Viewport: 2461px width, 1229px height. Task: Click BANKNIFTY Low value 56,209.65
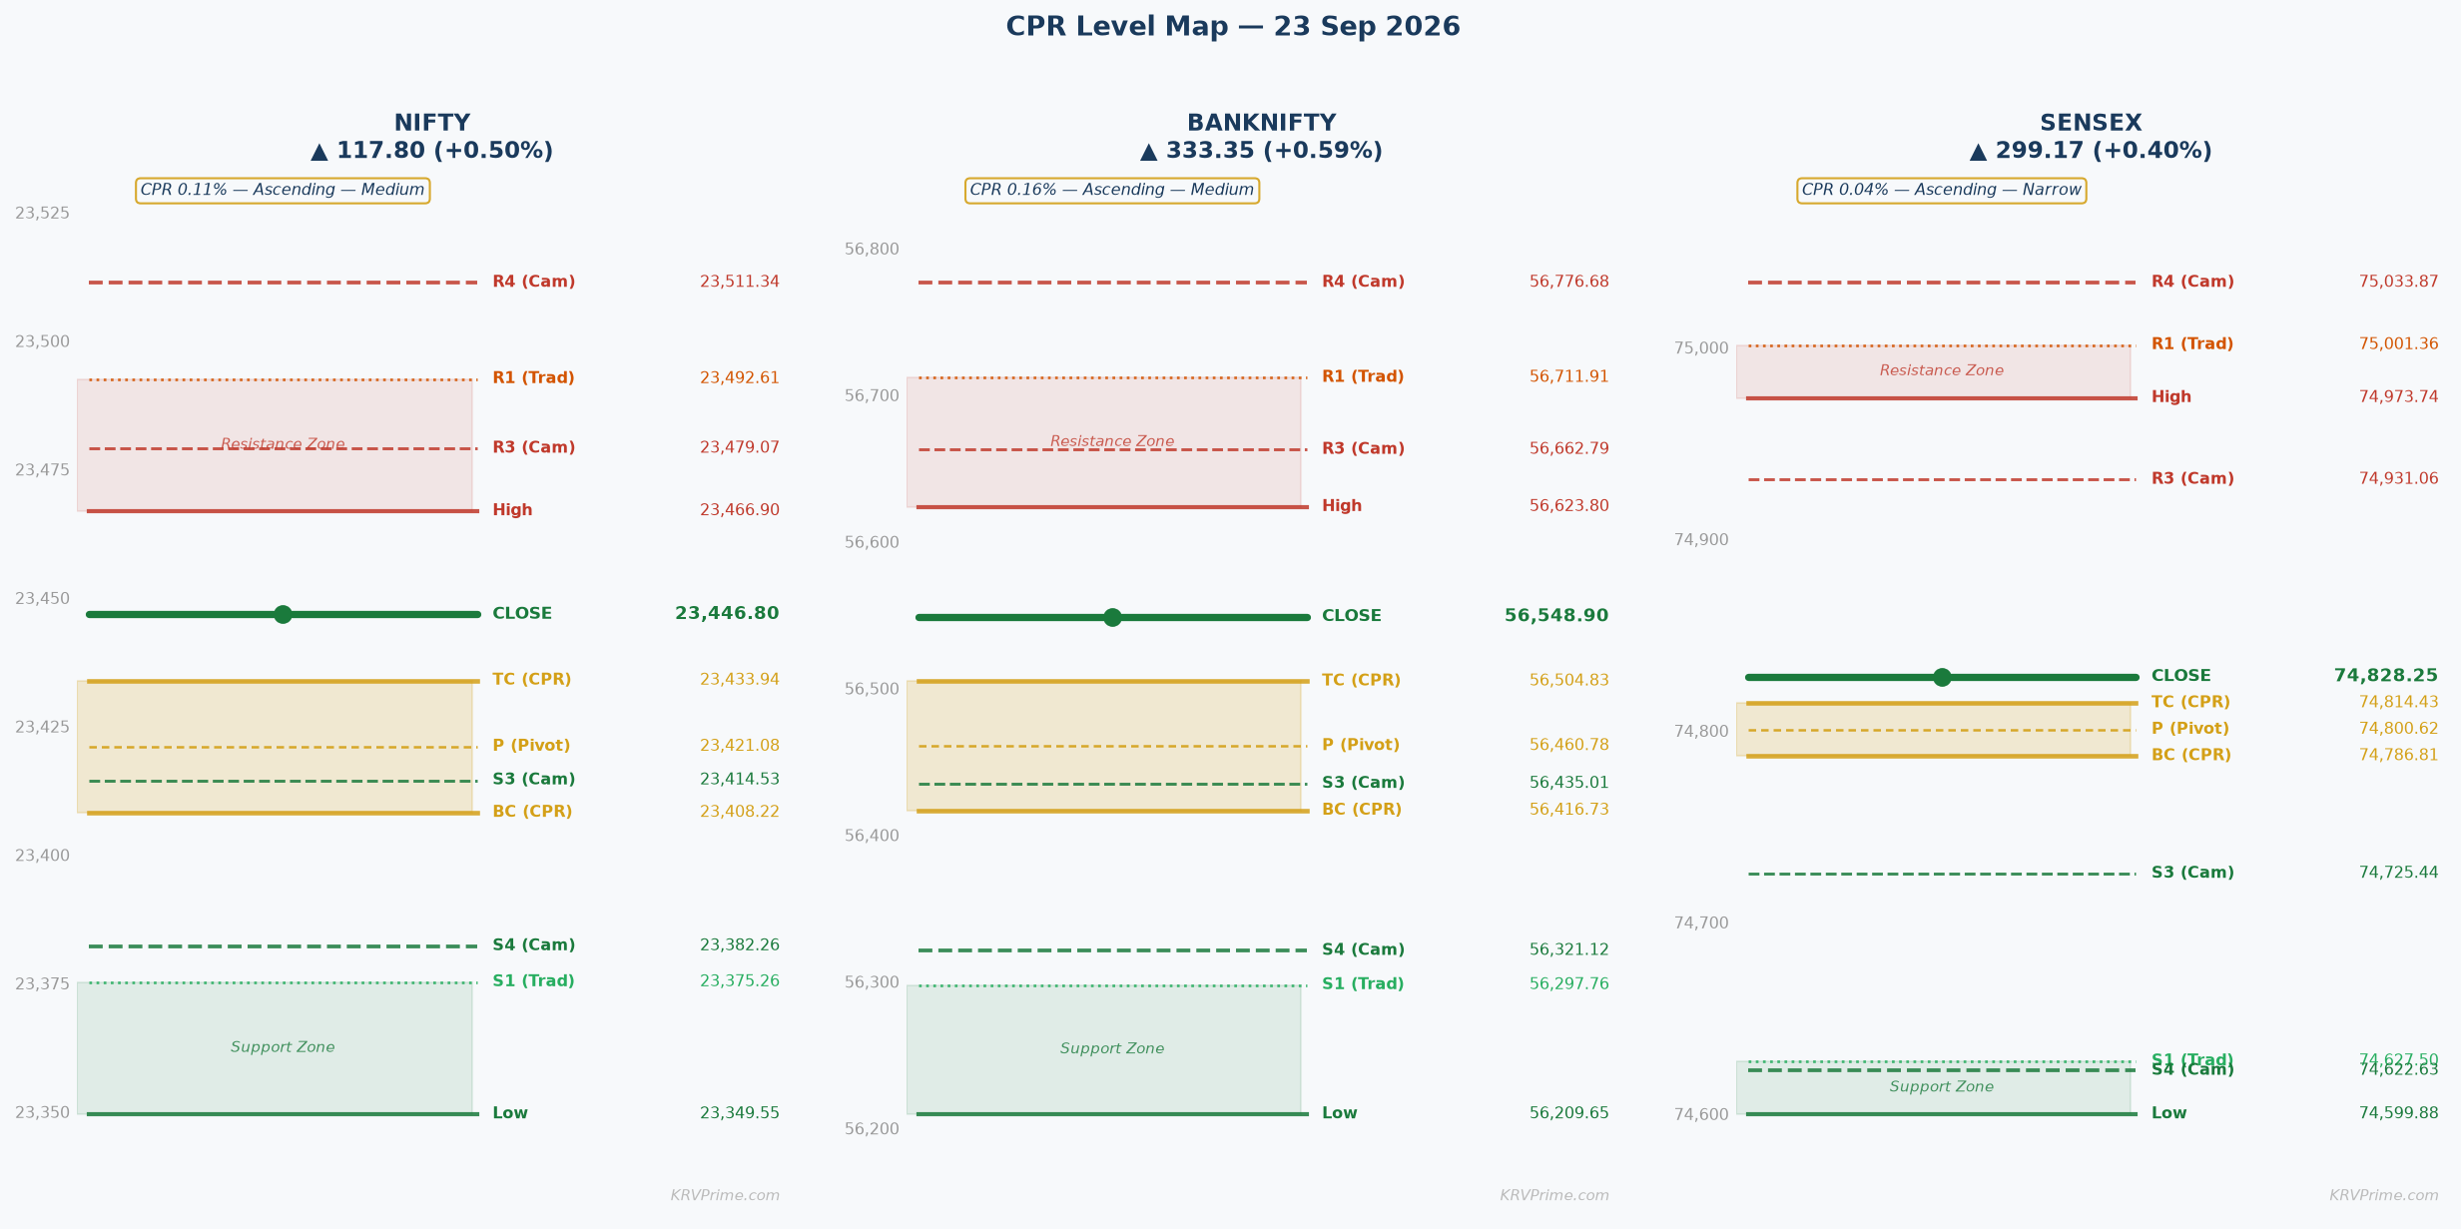(1569, 1113)
